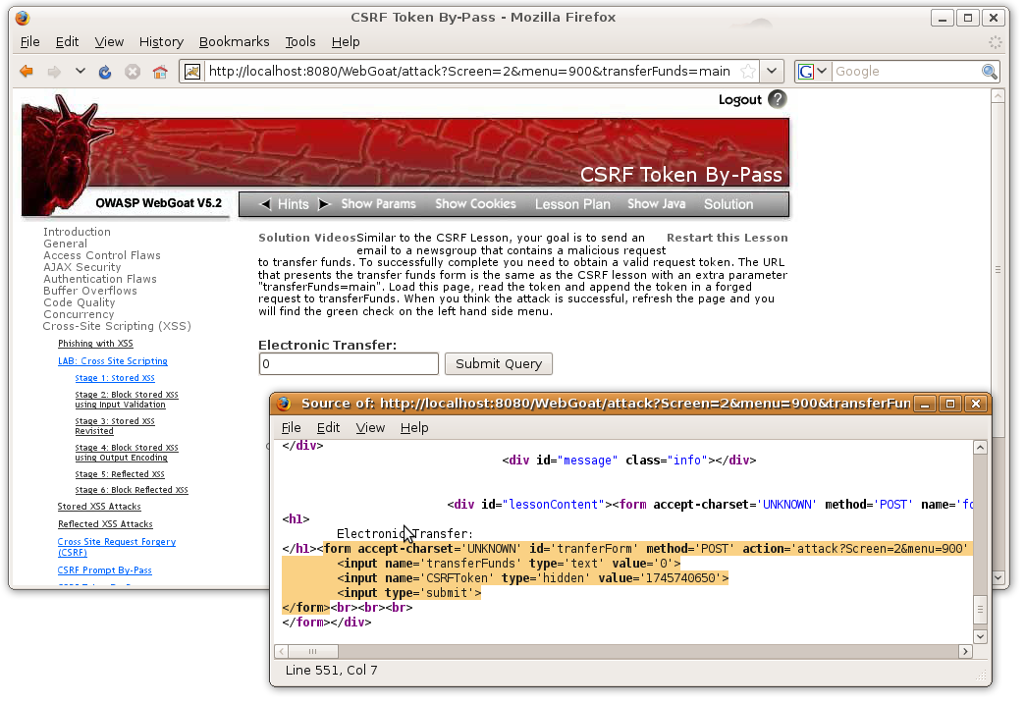Open View menu in source window
Screen dimensions: 1025x705
point(370,427)
